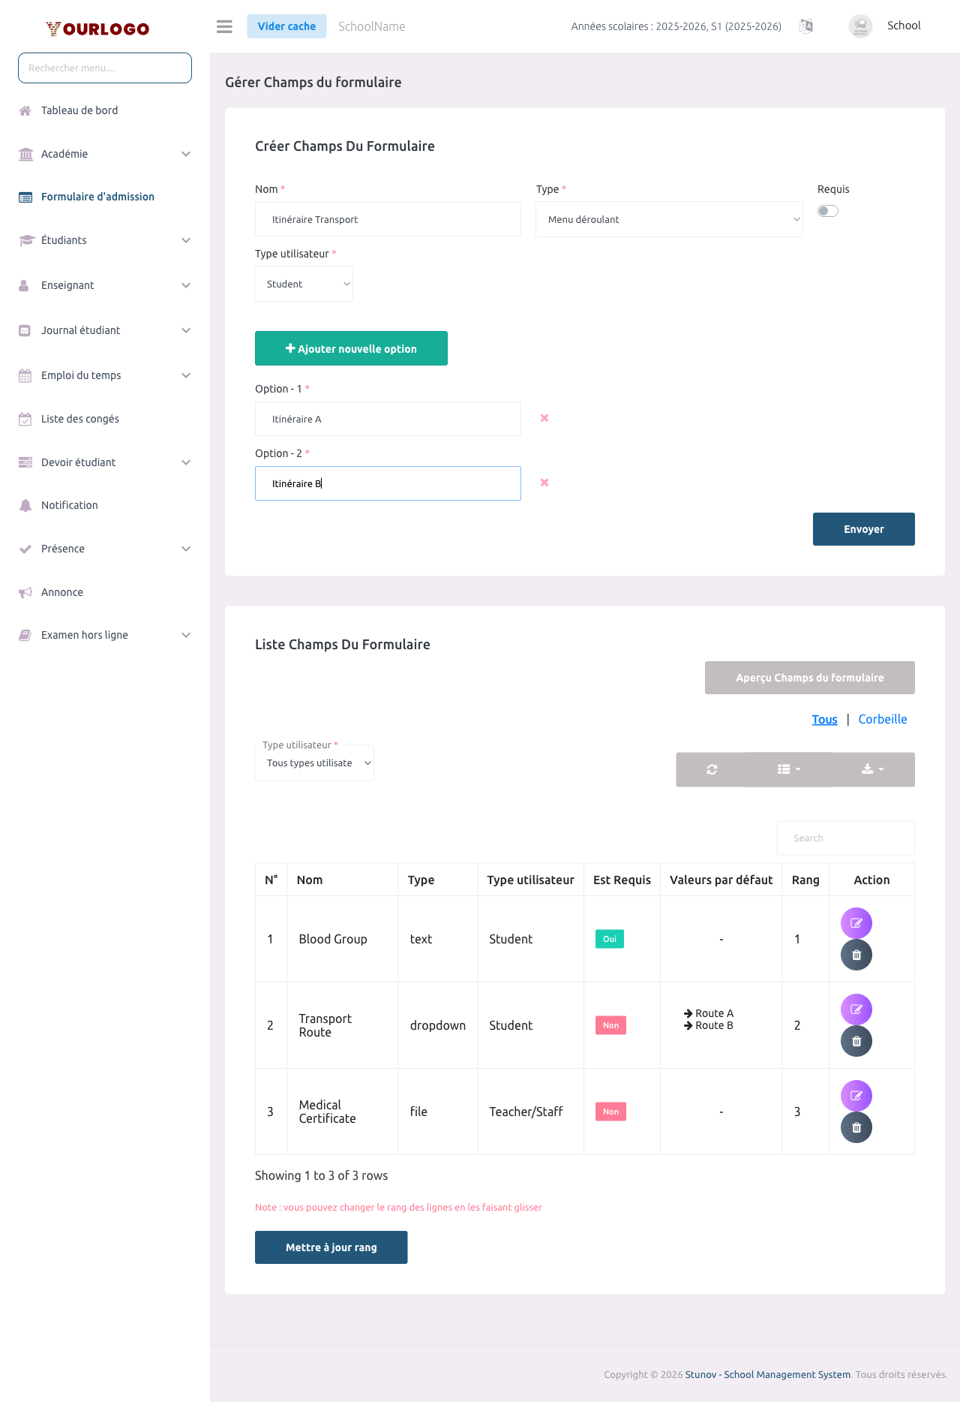Open the Tous types utilisateur filter dropdown
Image resolution: width=960 pixels, height=1402 pixels.
tap(314, 763)
